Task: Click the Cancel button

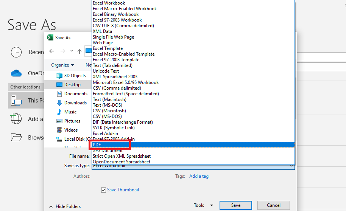Action: tap(274, 205)
